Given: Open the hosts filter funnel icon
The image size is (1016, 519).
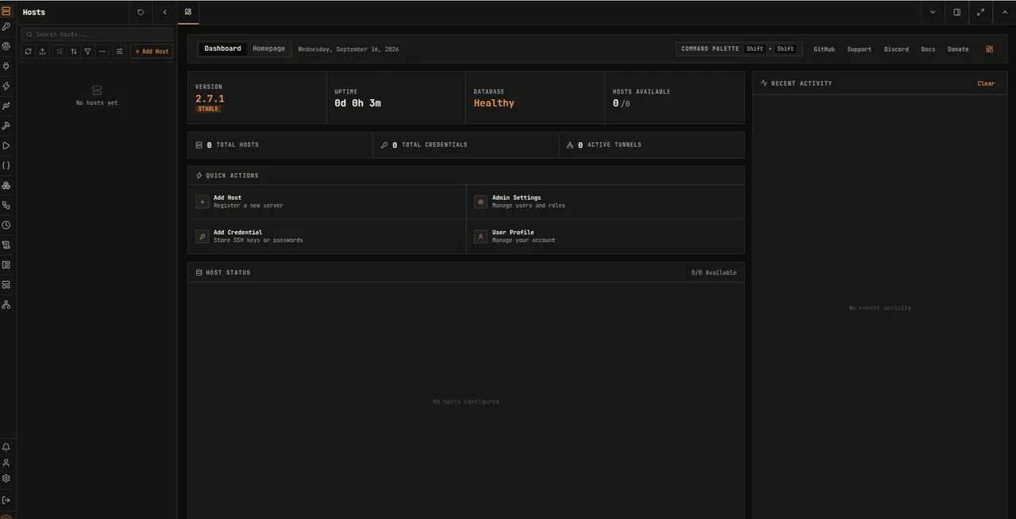Looking at the screenshot, I should [x=88, y=52].
